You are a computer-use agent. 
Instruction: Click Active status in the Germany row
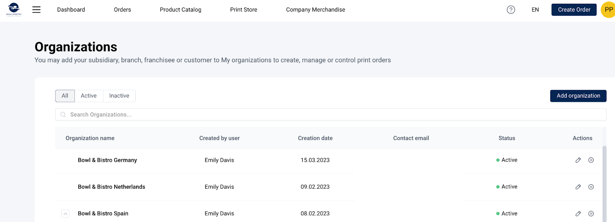507,160
